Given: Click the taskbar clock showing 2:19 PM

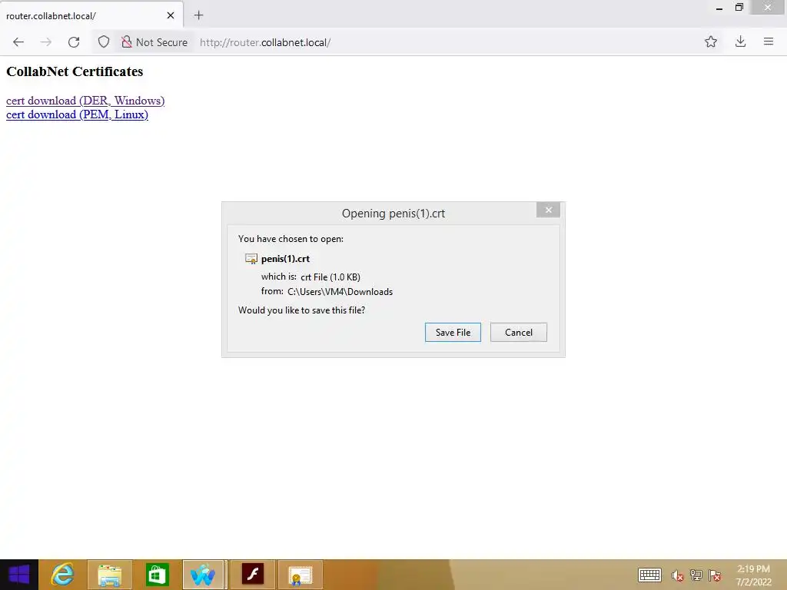Looking at the screenshot, I should (x=753, y=575).
